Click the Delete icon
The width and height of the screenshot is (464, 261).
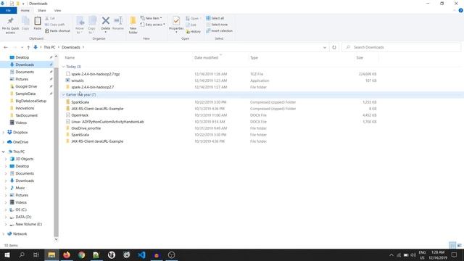tap(106, 21)
